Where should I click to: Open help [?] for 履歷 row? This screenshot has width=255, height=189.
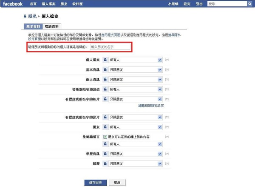coord(167,163)
